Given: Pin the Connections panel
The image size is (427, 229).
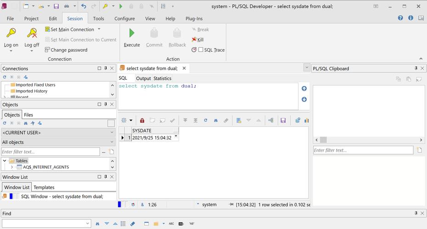Looking at the screenshot, I should click(106, 68).
